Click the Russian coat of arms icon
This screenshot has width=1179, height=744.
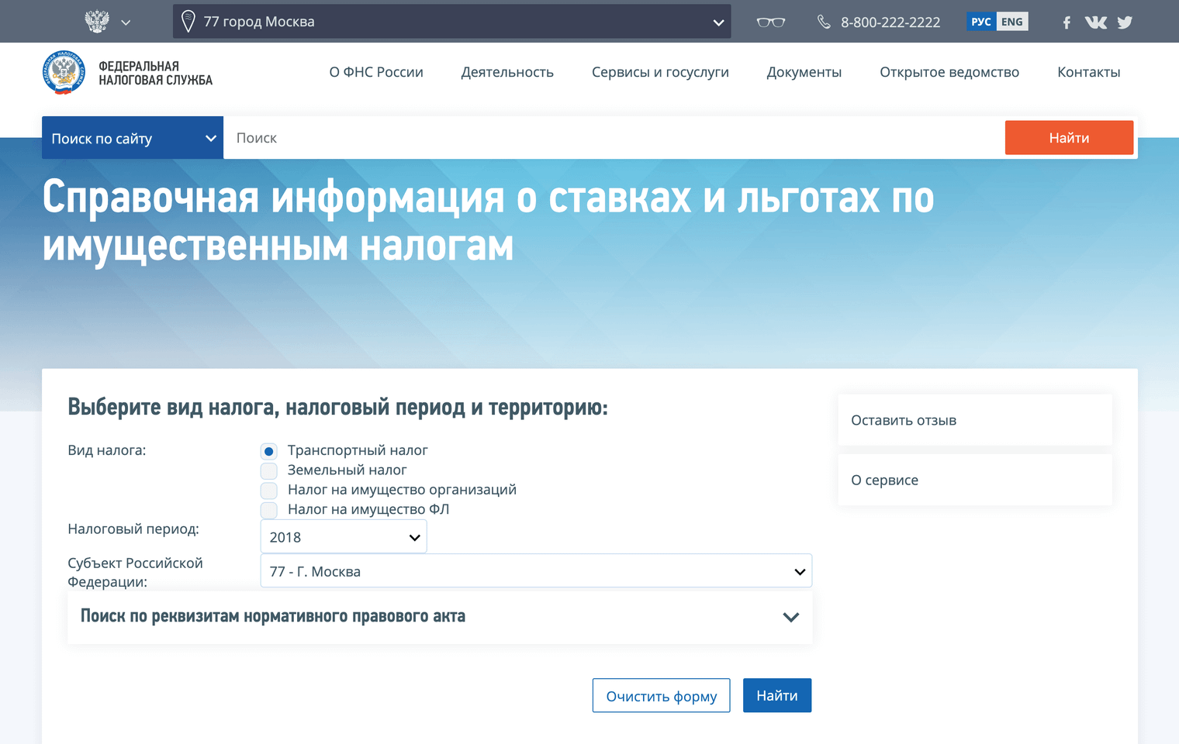pos(97,22)
